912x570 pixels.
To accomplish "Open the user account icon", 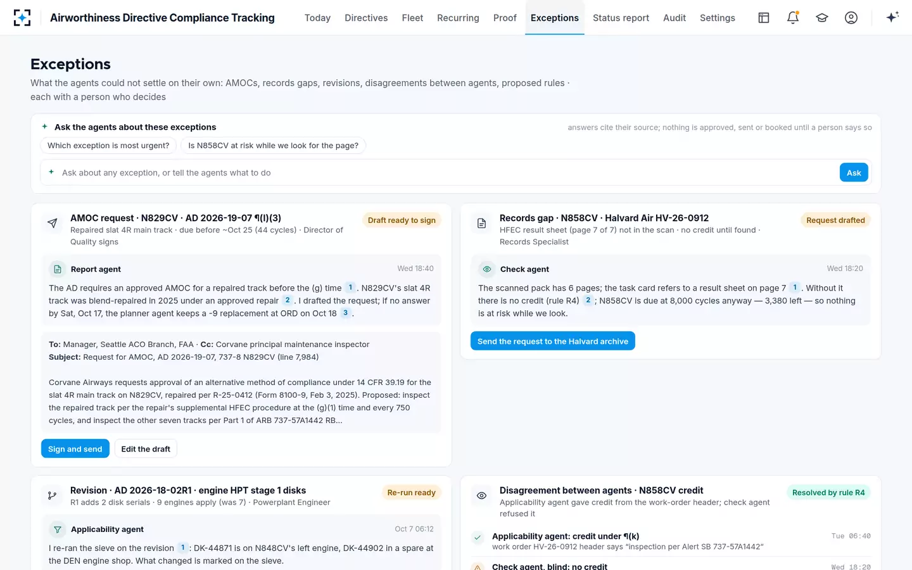I will tap(851, 18).
